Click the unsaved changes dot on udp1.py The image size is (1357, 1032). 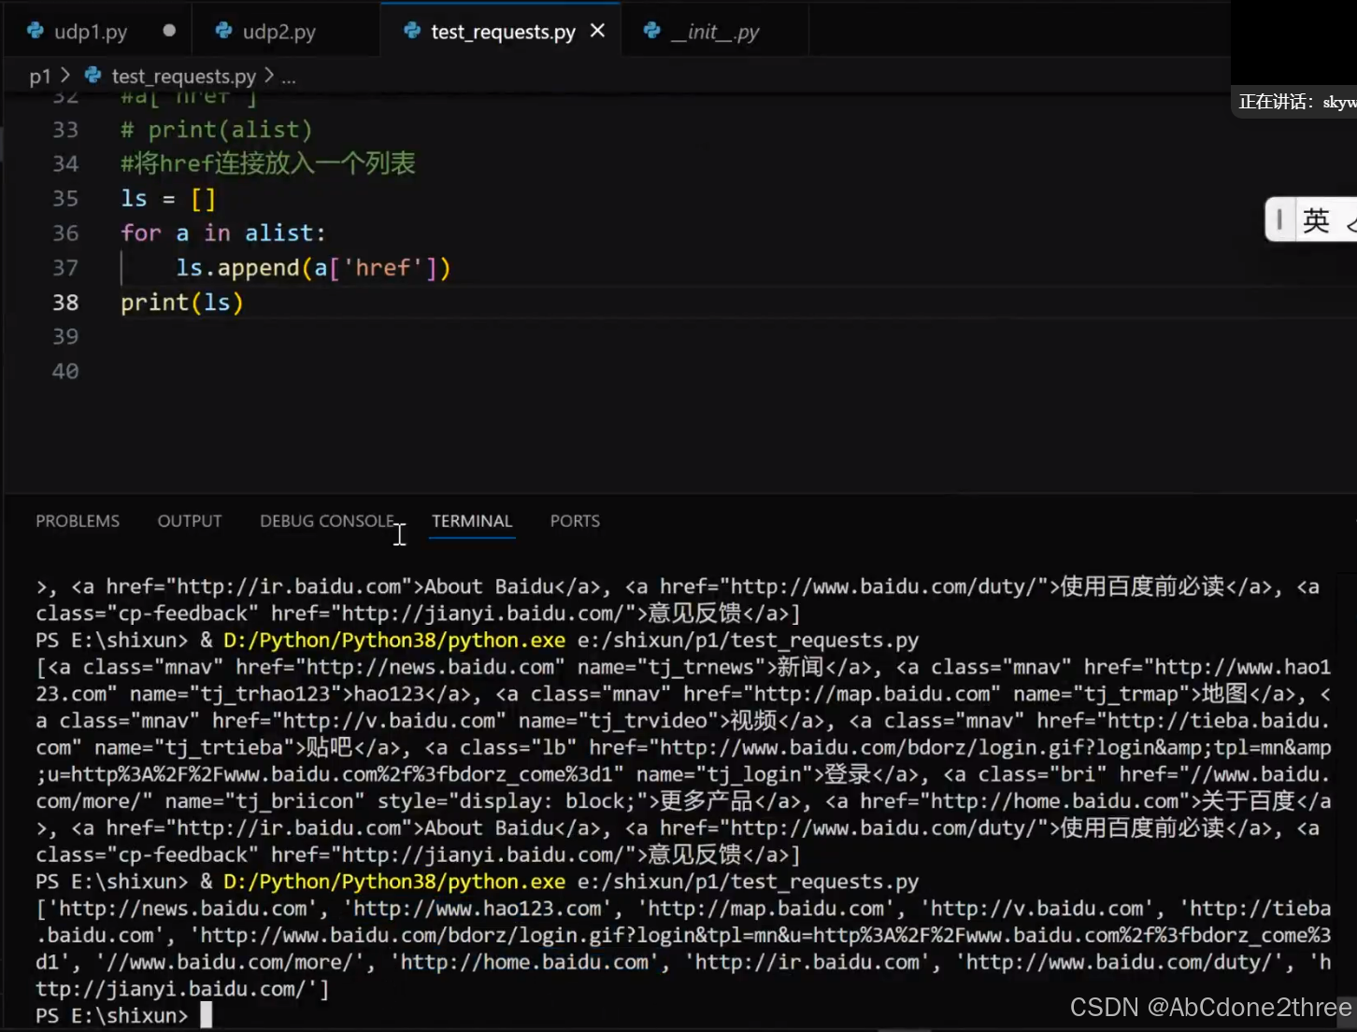(x=168, y=31)
